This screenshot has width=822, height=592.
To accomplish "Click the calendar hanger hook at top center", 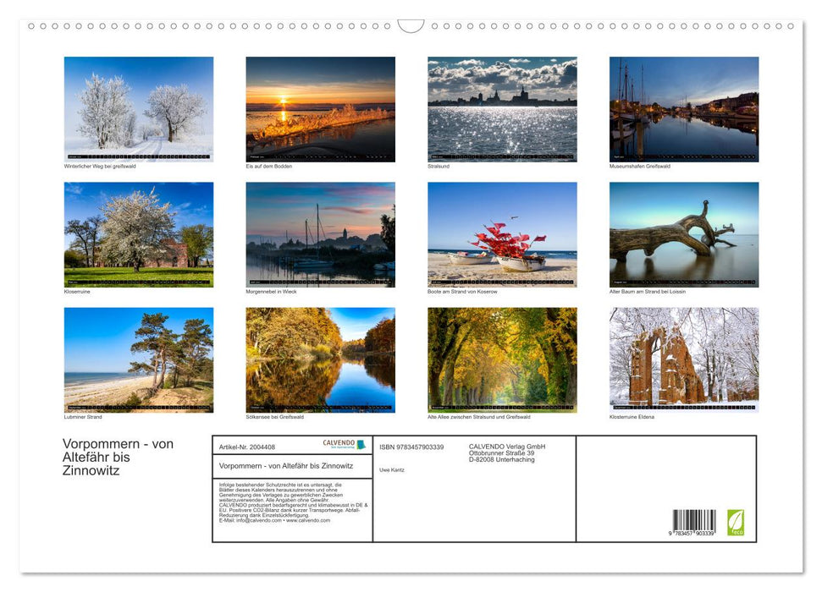I will (x=411, y=25).
